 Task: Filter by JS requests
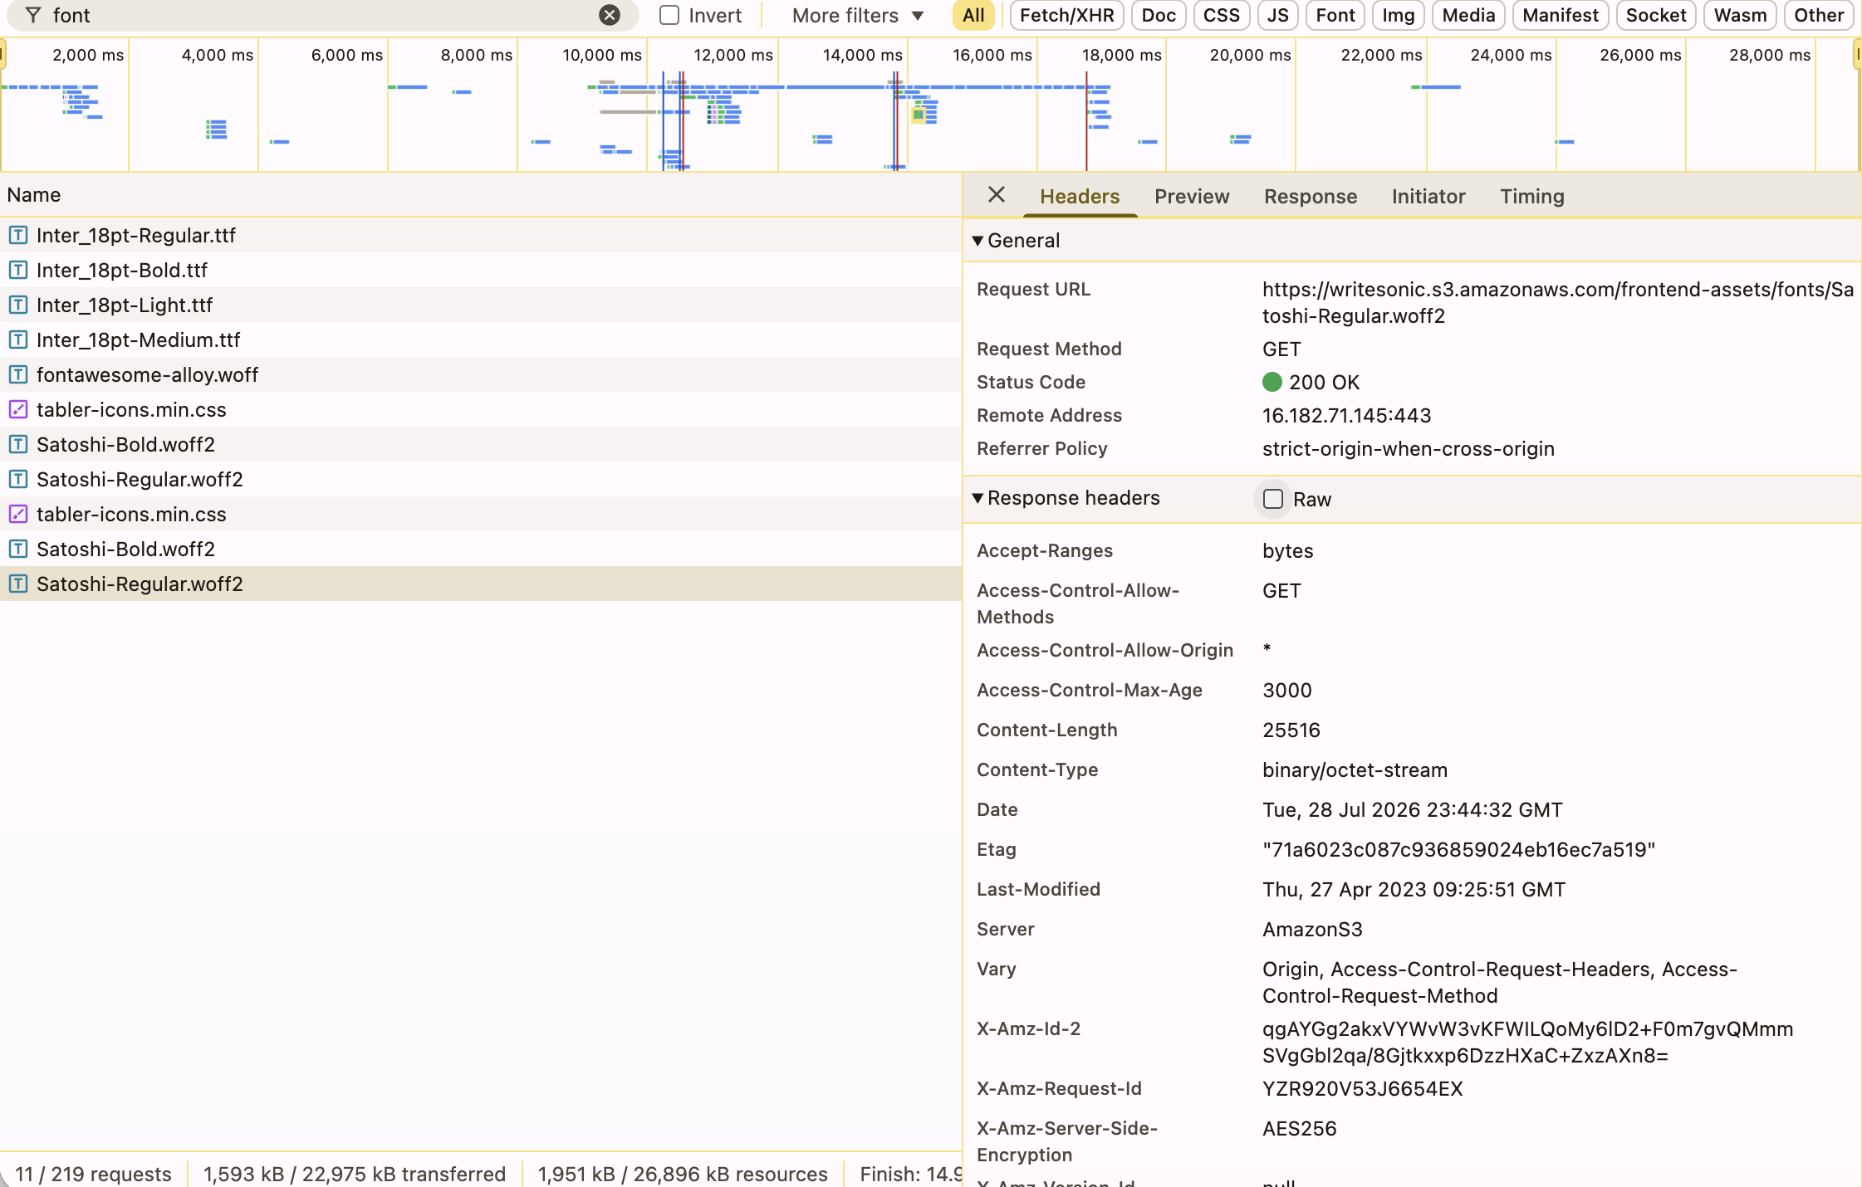point(1278,15)
